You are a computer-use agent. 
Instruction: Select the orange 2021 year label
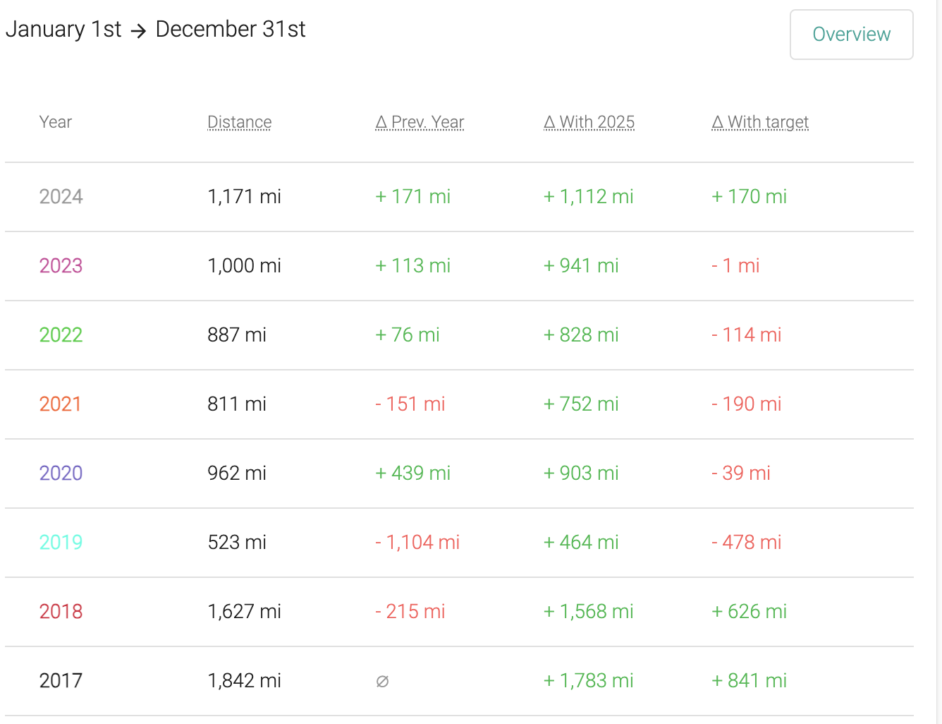(60, 404)
